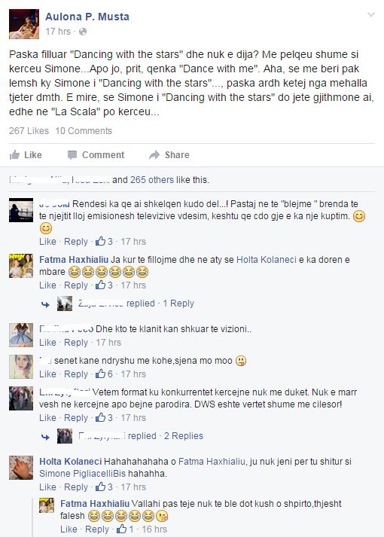Expand the 1 Reply thread under Fatma's comment

(x=178, y=304)
